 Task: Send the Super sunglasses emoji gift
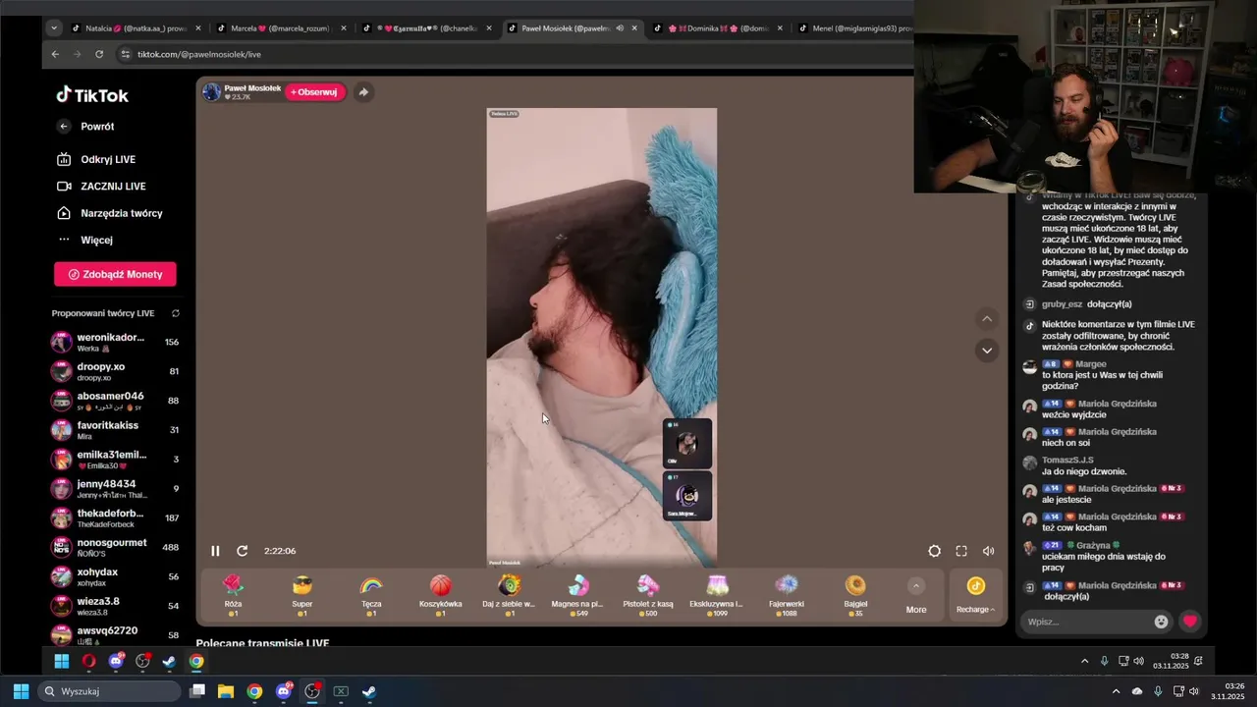(302, 595)
